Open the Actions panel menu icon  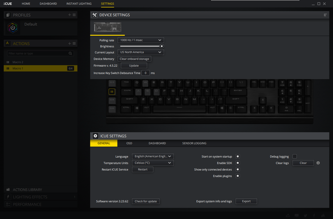pyautogui.click(x=74, y=44)
